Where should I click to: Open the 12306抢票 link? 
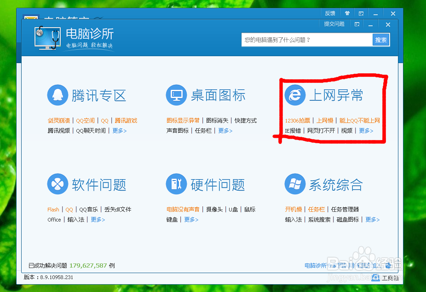(x=298, y=121)
